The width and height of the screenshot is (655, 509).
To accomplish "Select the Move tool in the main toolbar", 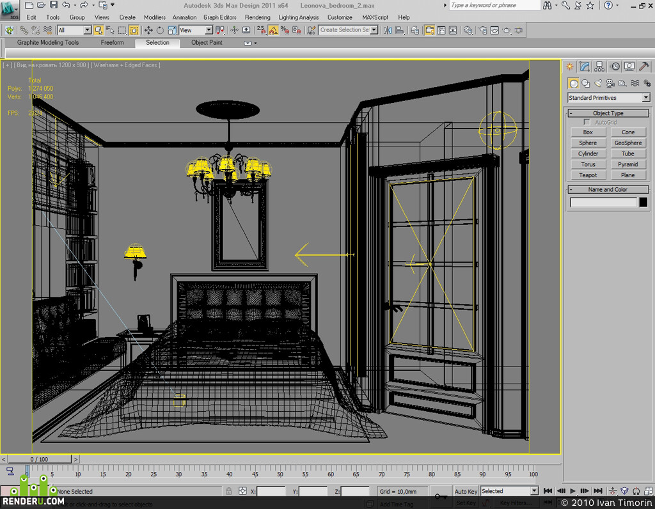I will (x=148, y=30).
